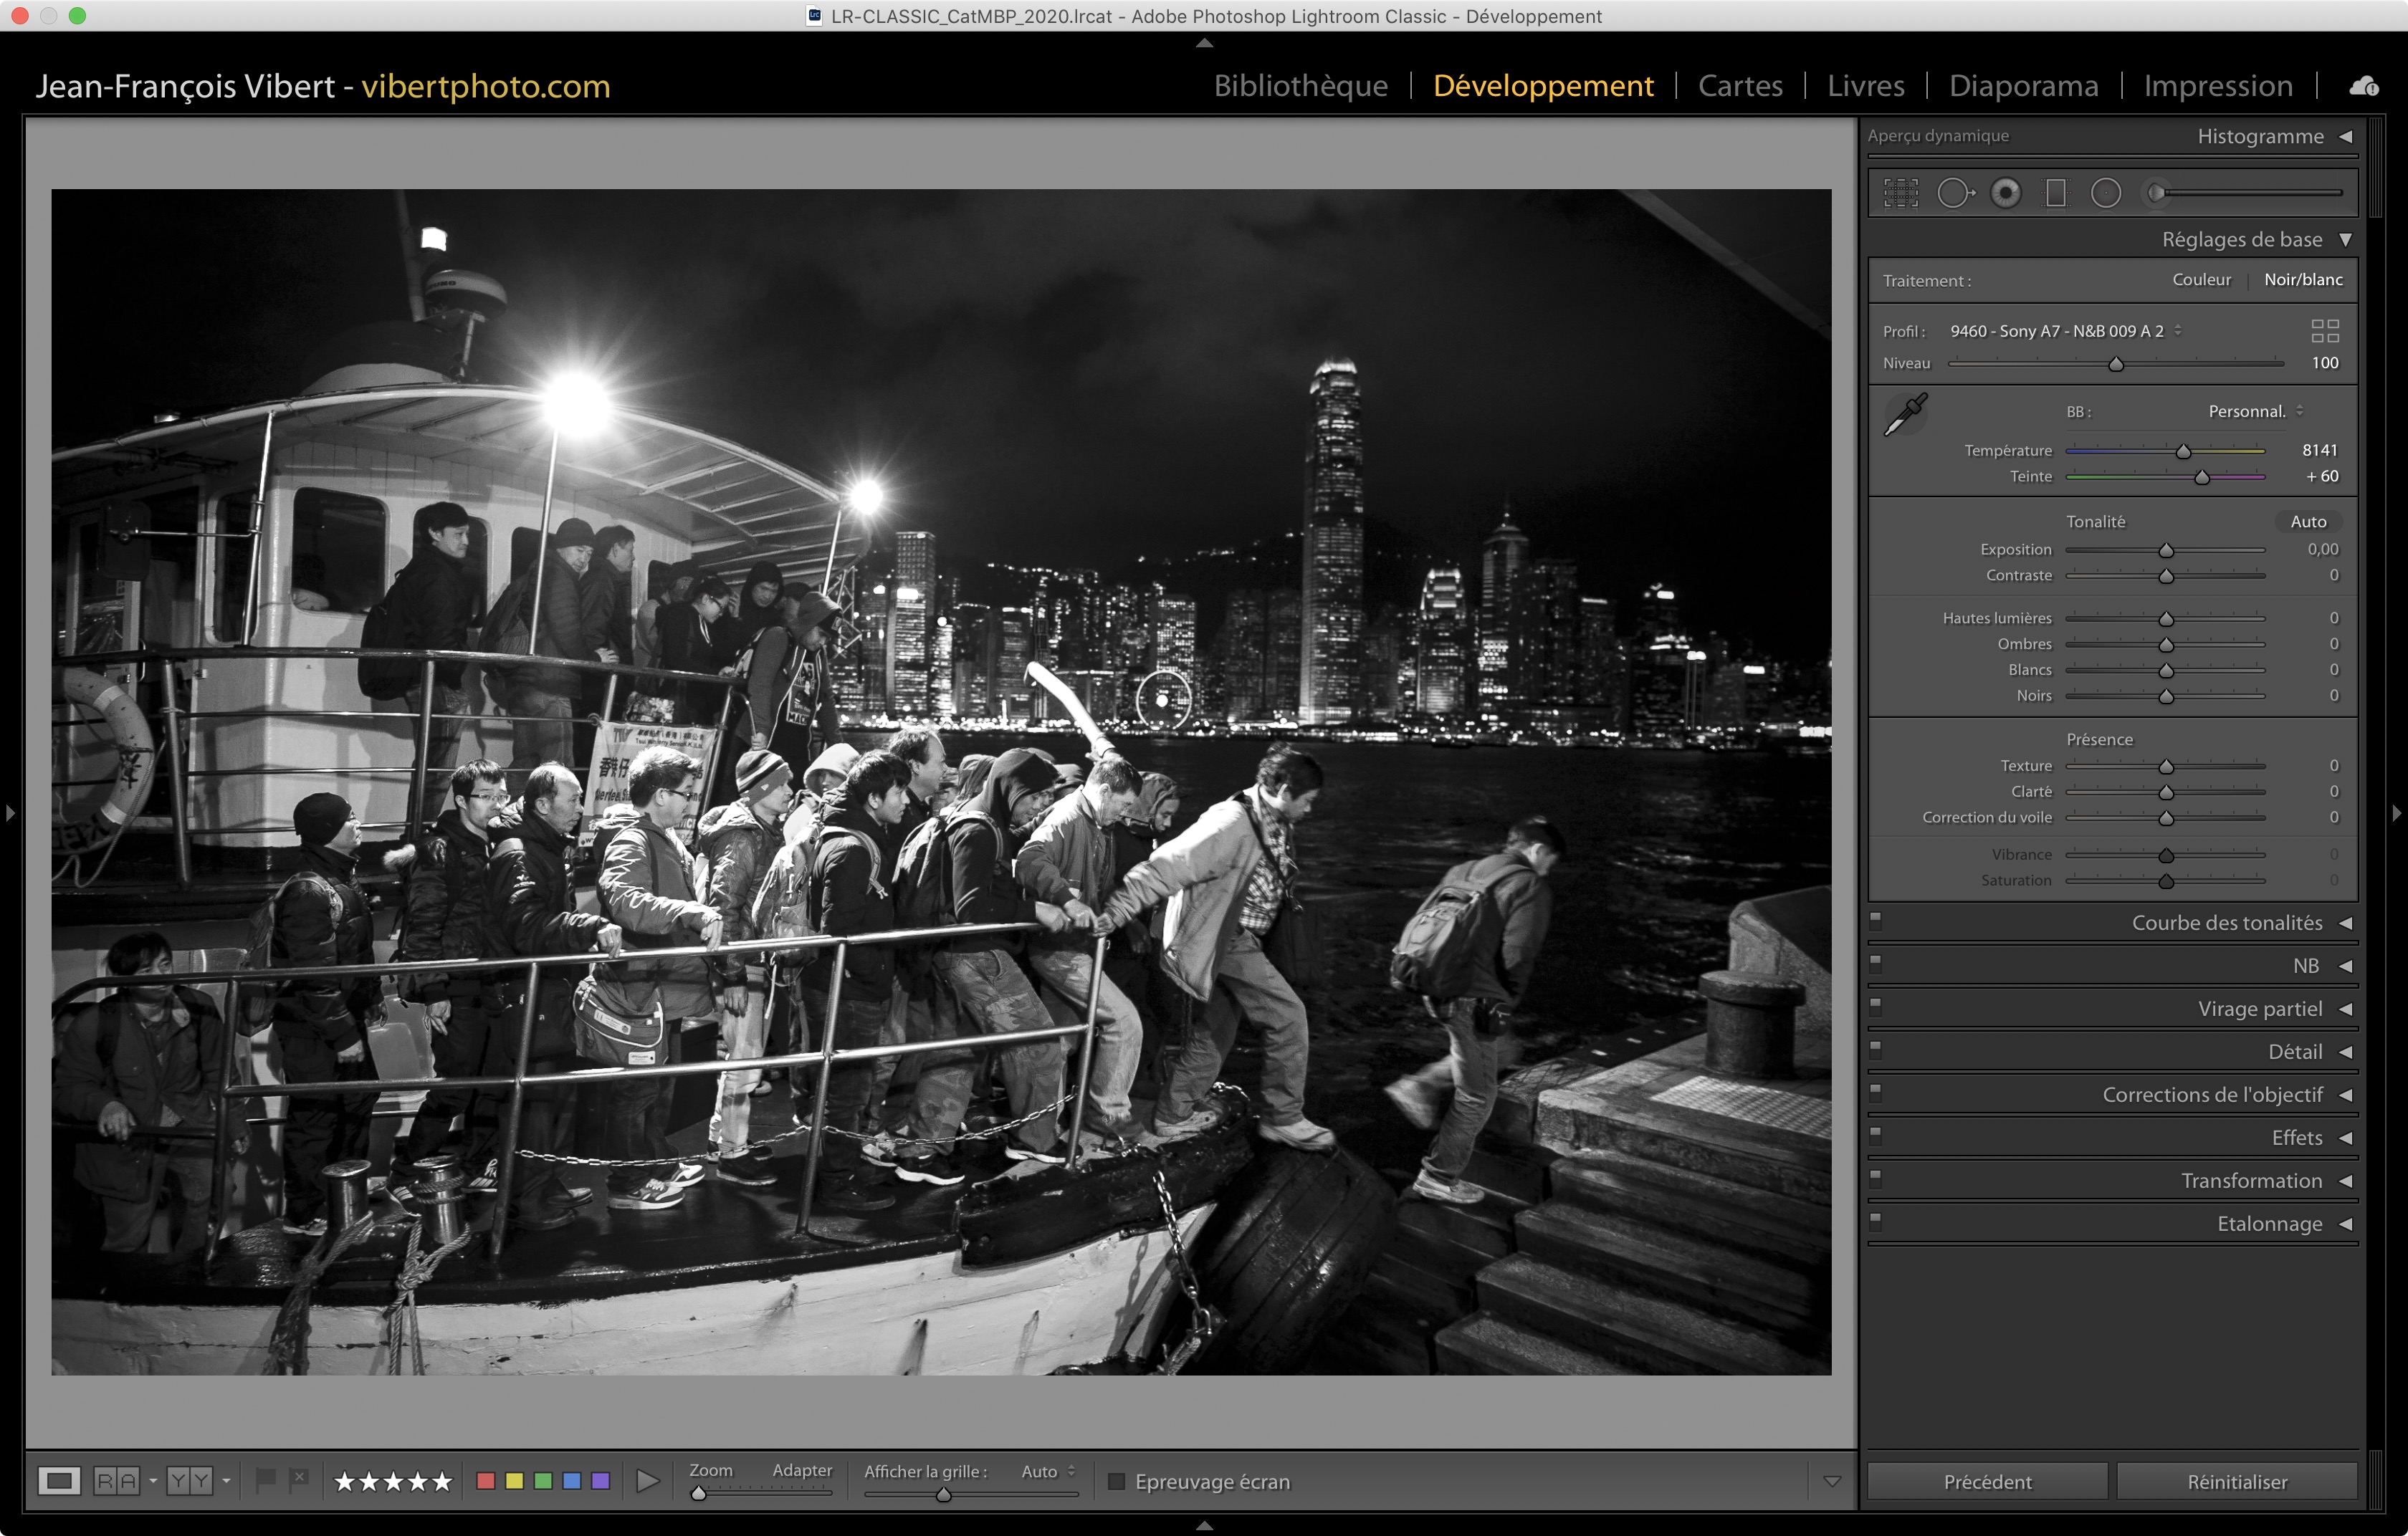This screenshot has height=1536, width=2408.
Task: Open the Cartes module
Action: [1740, 86]
